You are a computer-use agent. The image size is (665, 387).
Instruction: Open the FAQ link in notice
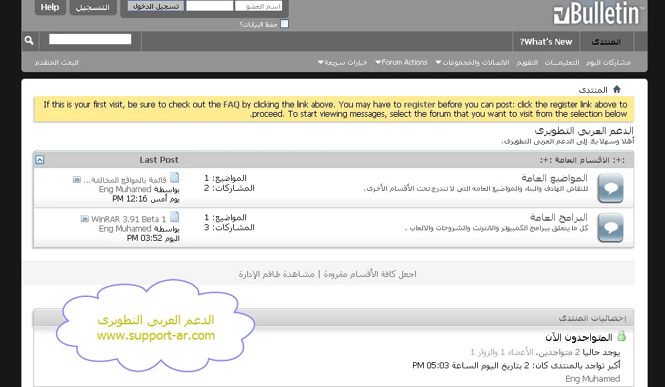pyautogui.click(x=231, y=105)
